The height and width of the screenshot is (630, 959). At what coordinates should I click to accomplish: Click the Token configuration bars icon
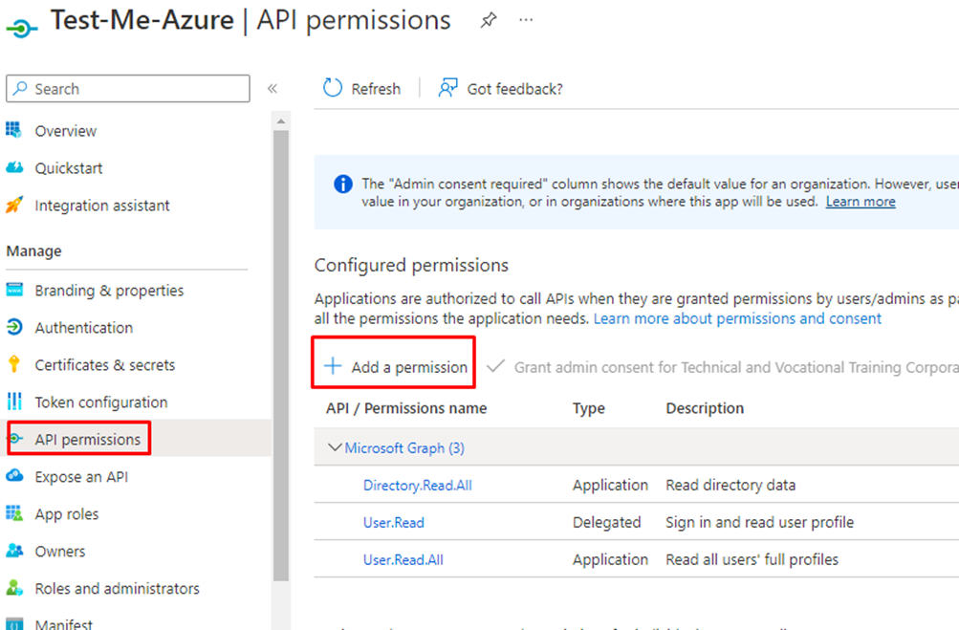pos(14,402)
